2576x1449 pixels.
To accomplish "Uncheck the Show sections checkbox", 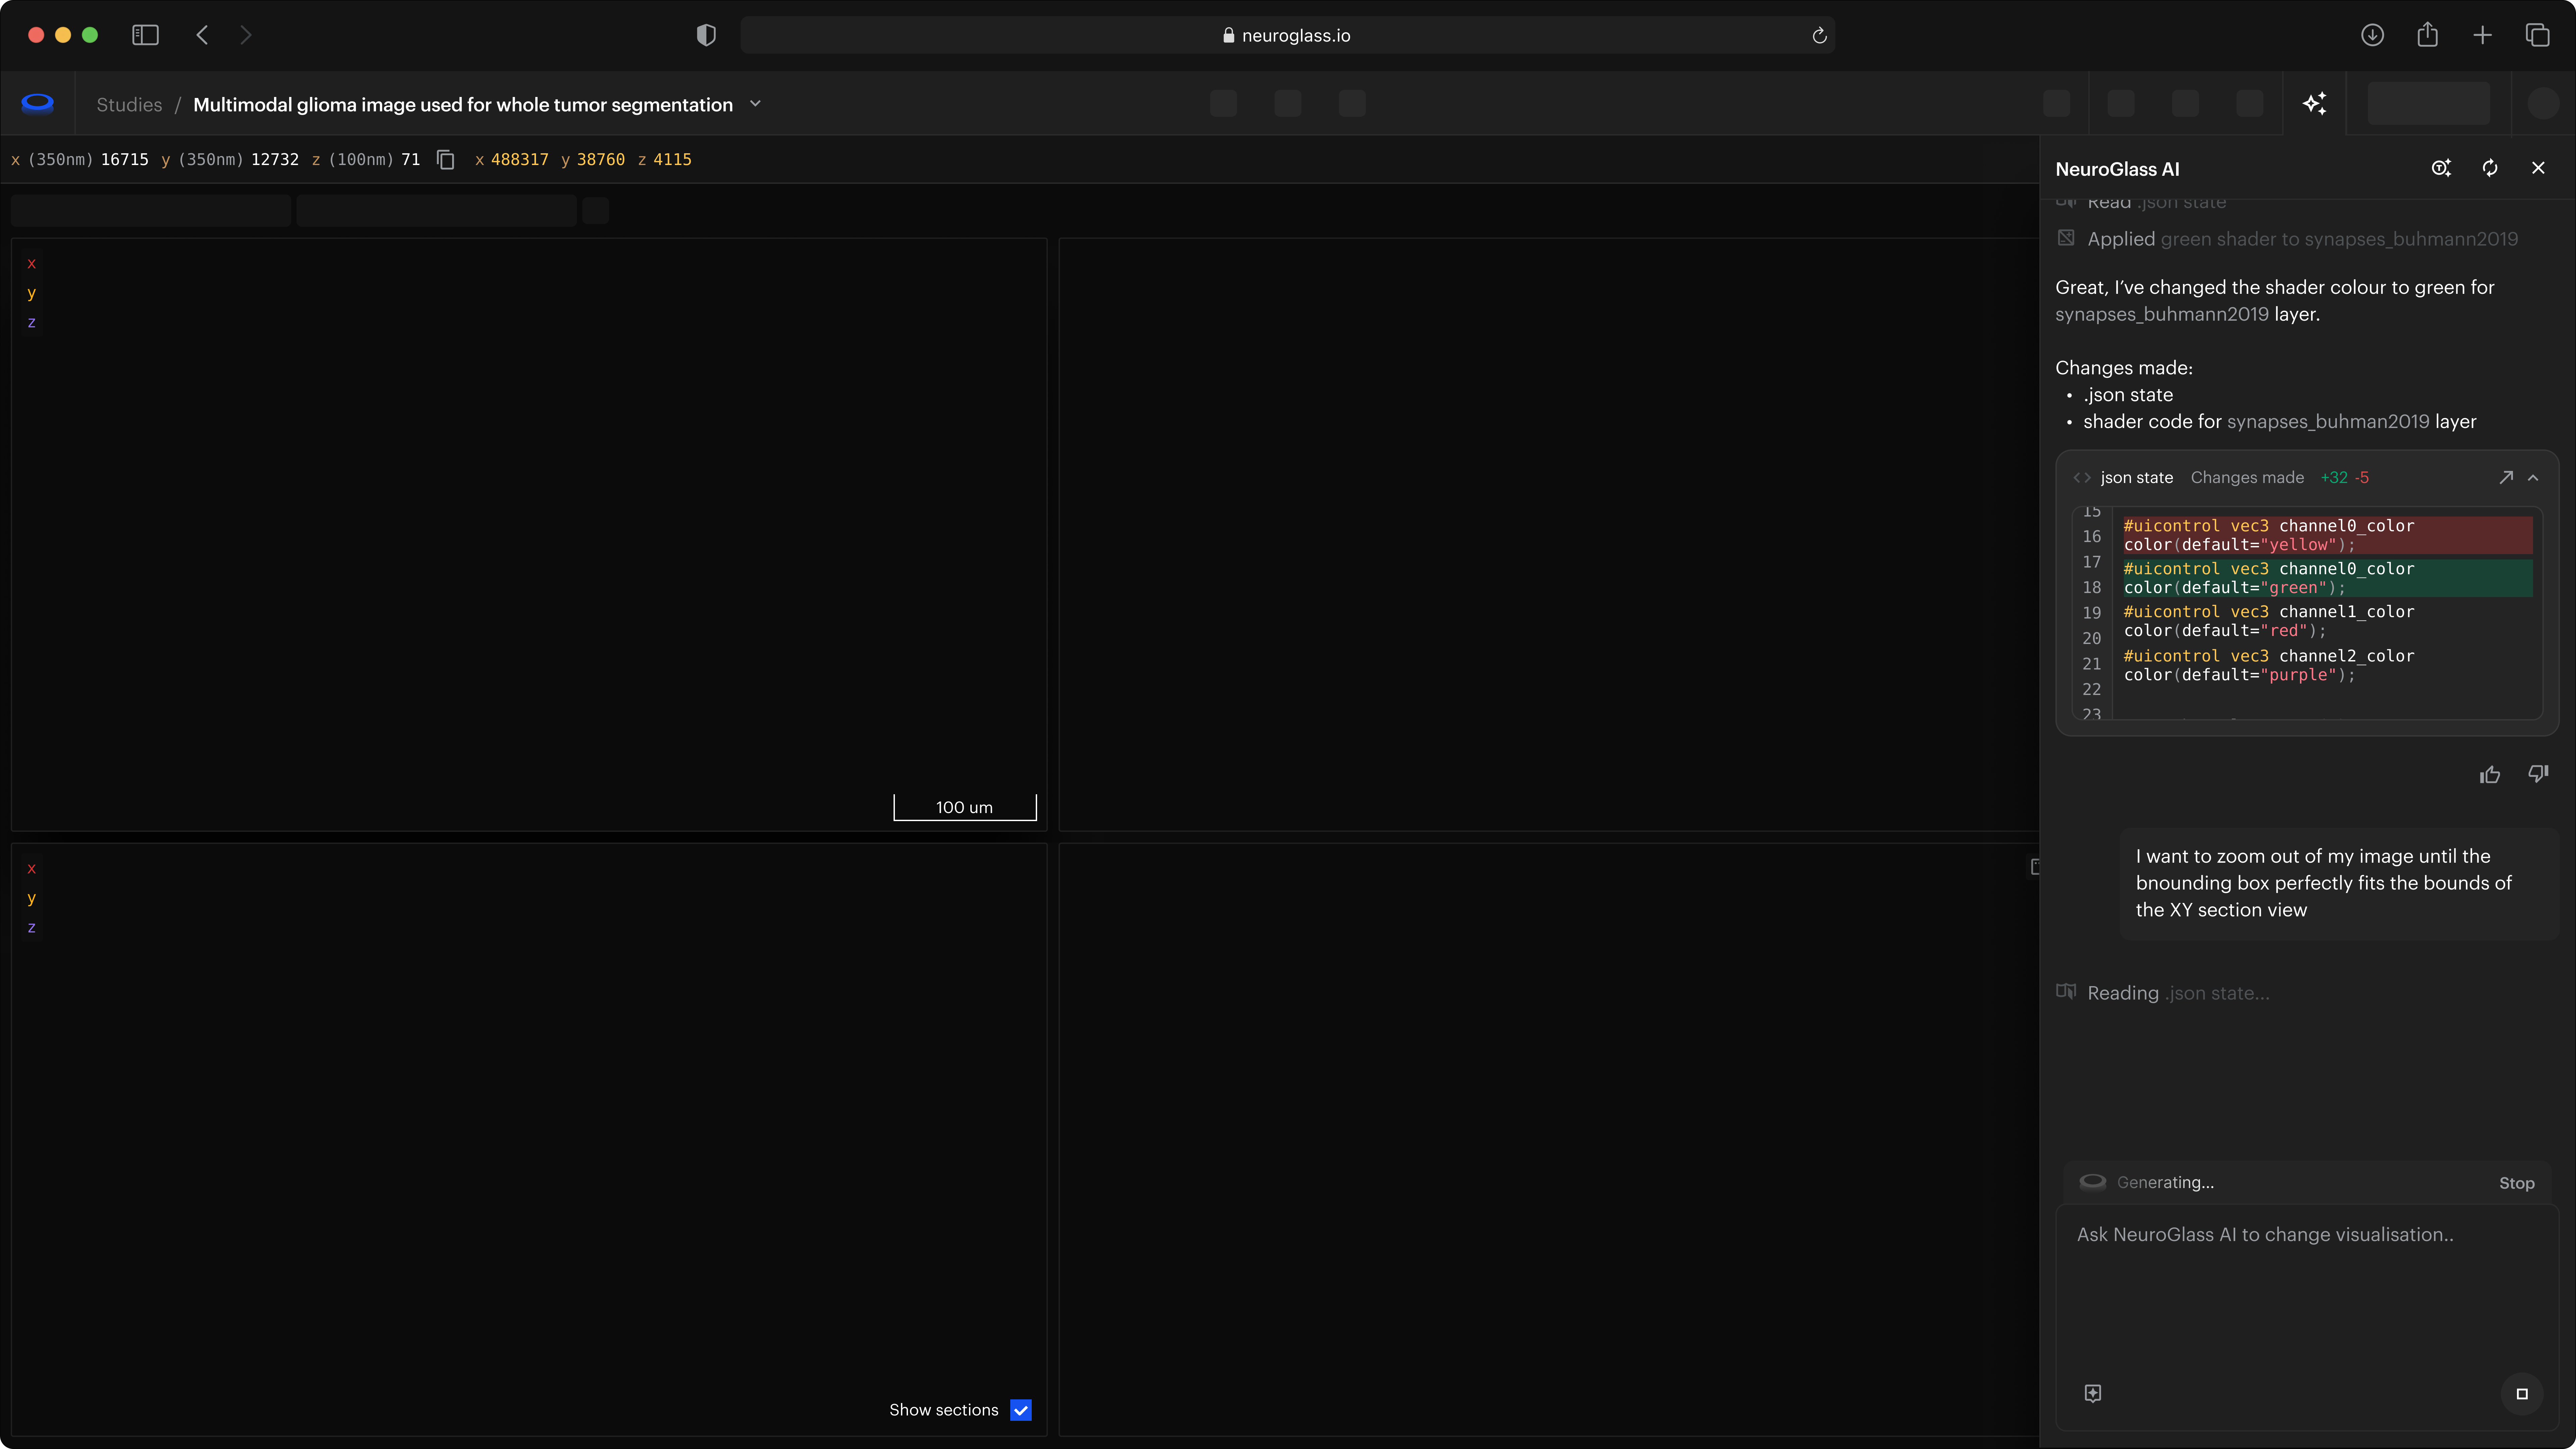I will pyautogui.click(x=1021, y=1410).
